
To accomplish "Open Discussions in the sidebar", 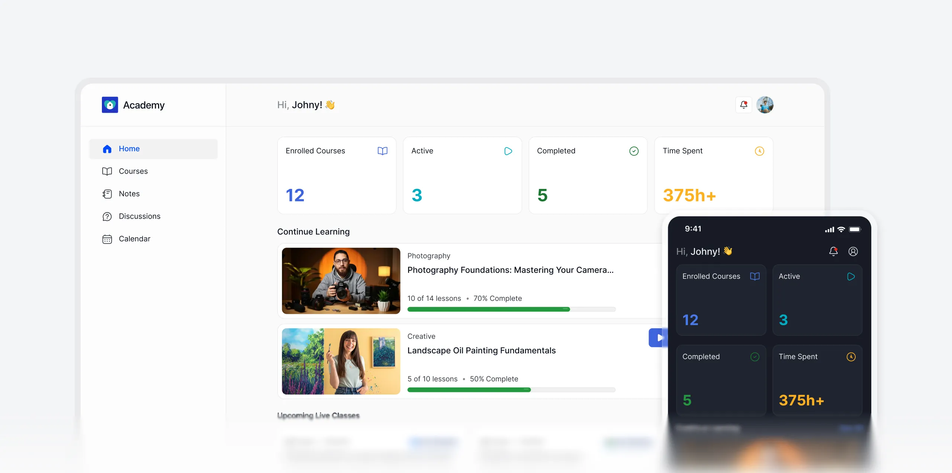I will 154,216.
